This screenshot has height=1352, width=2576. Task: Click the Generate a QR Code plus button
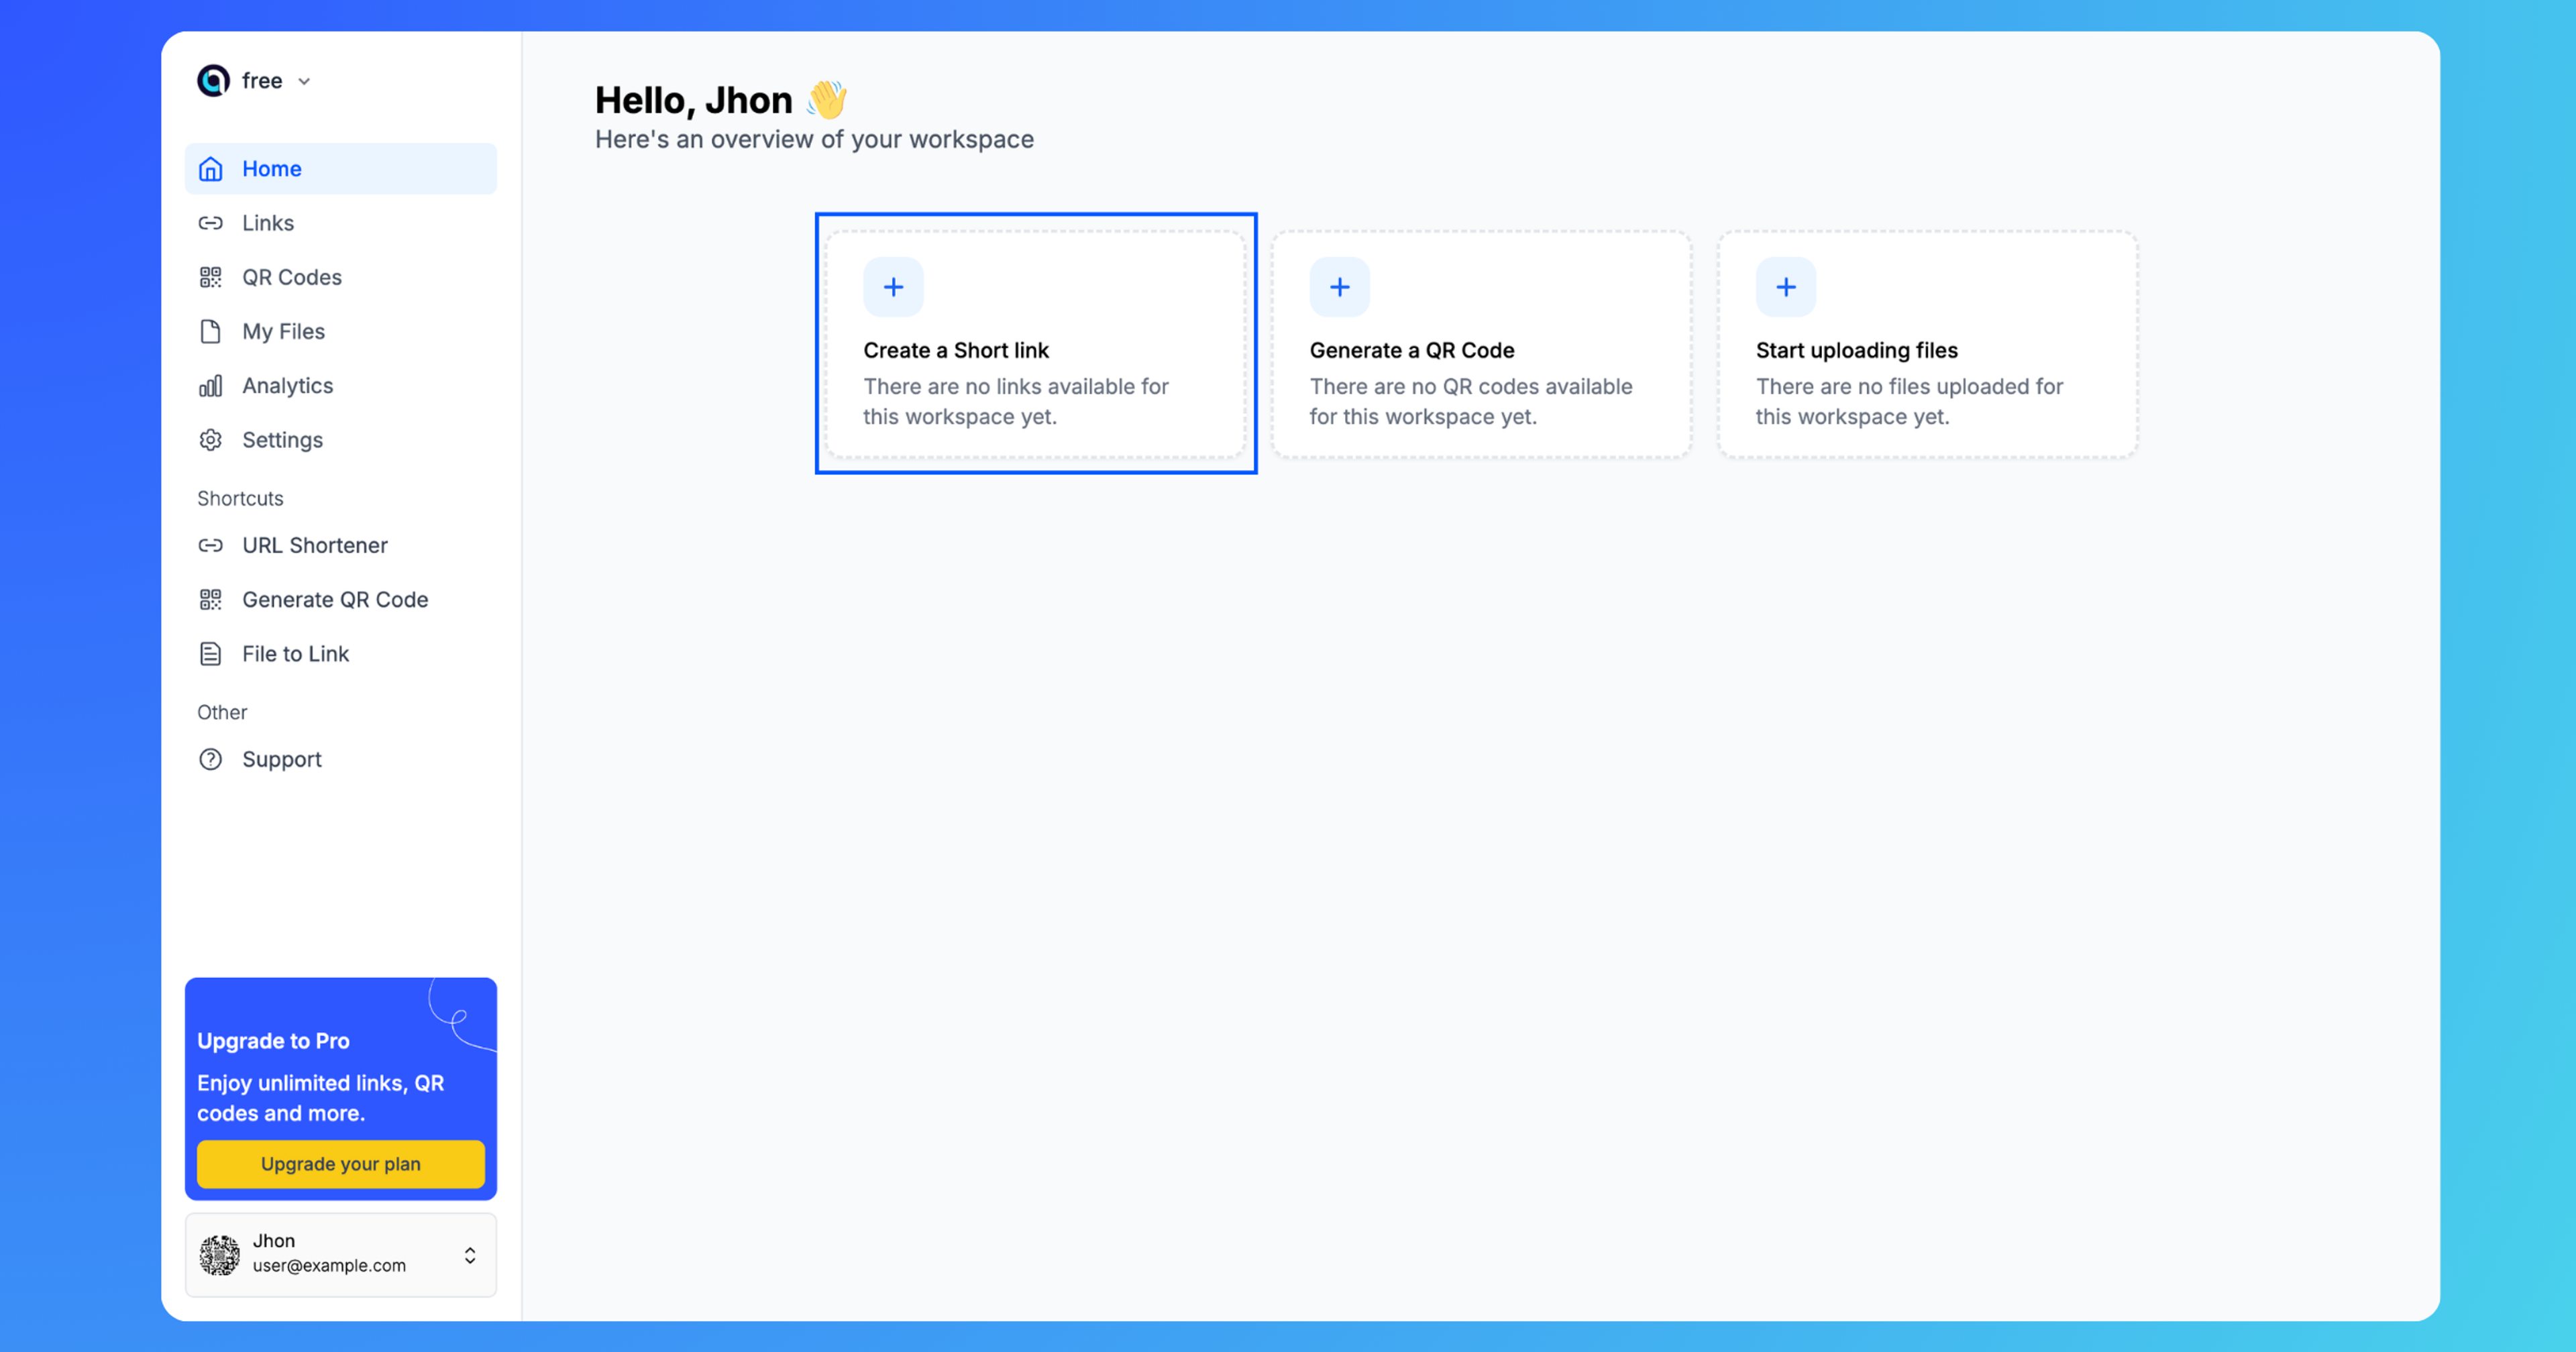coord(1338,286)
